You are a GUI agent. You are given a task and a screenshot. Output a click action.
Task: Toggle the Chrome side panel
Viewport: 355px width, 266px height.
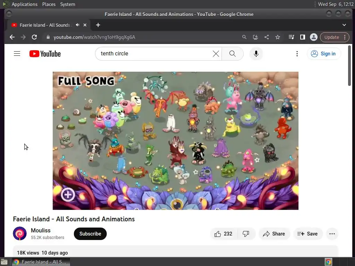tap(302, 37)
